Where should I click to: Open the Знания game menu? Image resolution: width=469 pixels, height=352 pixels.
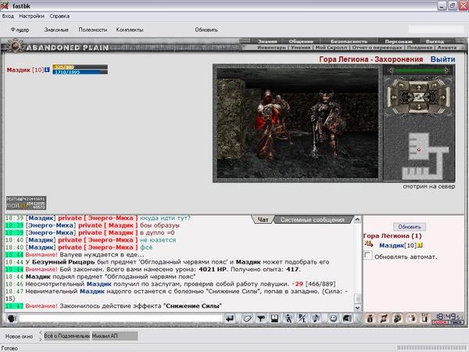point(267,41)
